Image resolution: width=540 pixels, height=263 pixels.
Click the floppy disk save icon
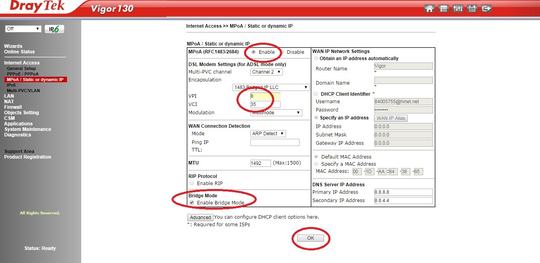point(472,9)
